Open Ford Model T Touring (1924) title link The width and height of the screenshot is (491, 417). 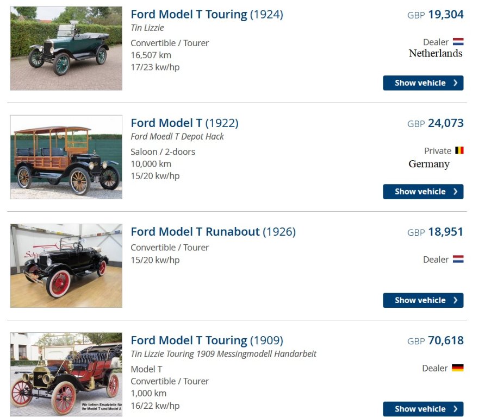[x=207, y=15]
